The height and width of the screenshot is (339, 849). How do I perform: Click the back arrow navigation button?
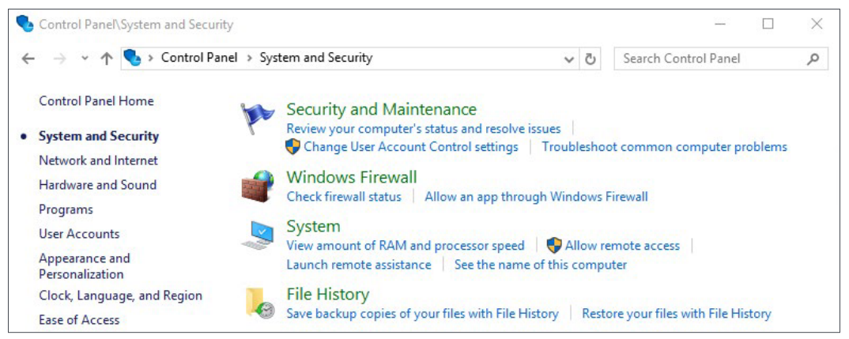pos(28,58)
